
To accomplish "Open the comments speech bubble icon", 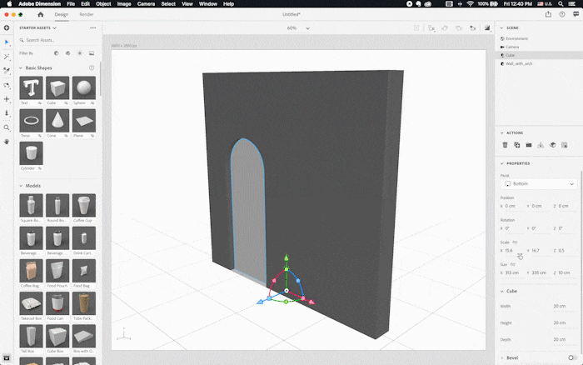I will click(x=576, y=14).
